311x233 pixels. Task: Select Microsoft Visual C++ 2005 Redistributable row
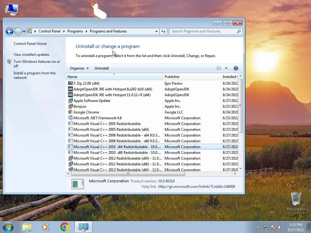tap(152, 124)
